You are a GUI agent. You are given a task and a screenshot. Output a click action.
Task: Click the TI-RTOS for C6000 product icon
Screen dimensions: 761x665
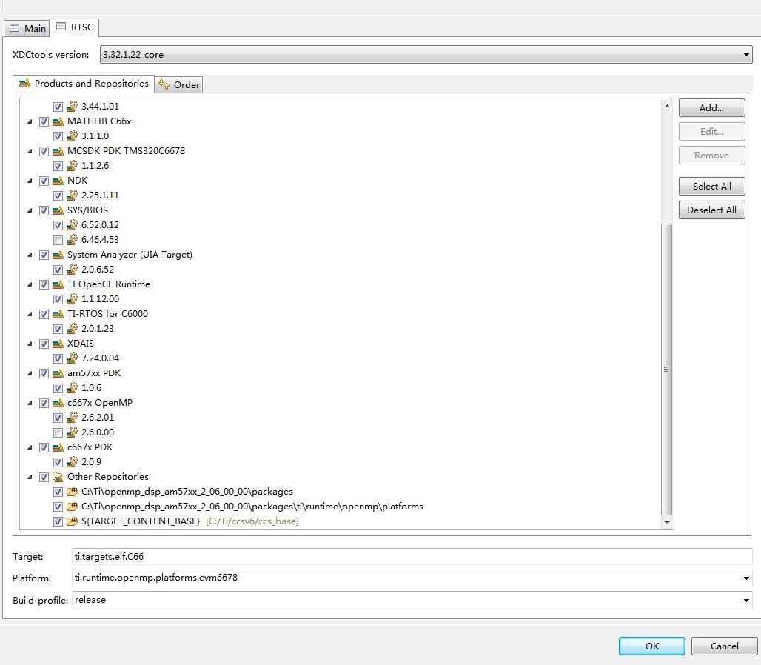pos(58,314)
